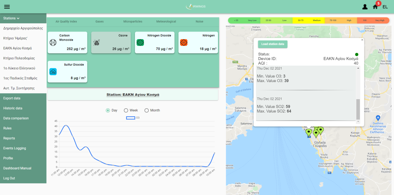Open the user profile icon in header
The height and width of the screenshot is (195, 394).
tap(365, 7)
